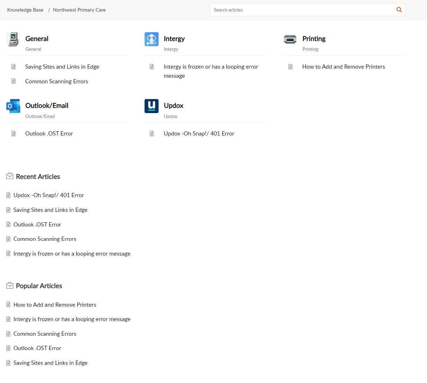Click document icon beside Recent Articles' Intergy frozen entry

(8, 253)
